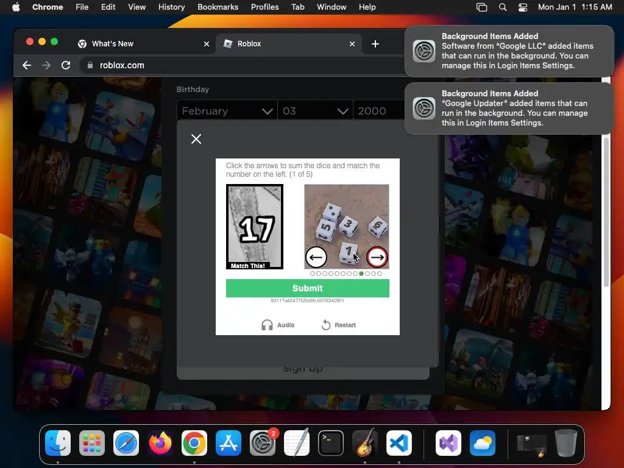624x468 pixels.
Task: Close the What's New tab
Action: point(207,44)
